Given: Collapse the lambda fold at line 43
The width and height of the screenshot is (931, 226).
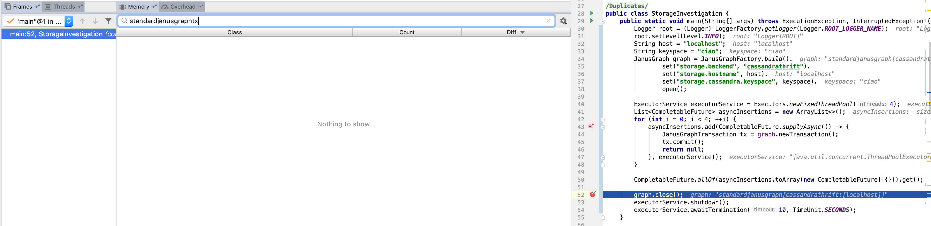Looking at the screenshot, I should tap(603, 127).
